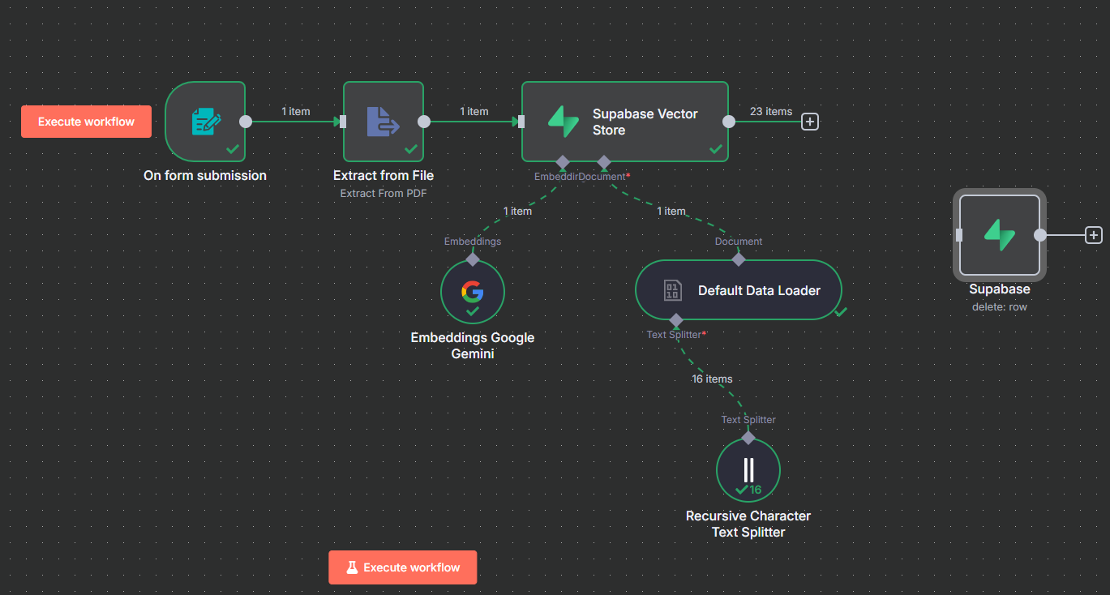The width and height of the screenshot is (1110, 595).
Task: Click '1 item' label between form and Extract
Action: click(x=296, y=111)
